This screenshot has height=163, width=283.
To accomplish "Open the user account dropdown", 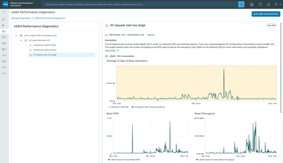I will [277, 4].
